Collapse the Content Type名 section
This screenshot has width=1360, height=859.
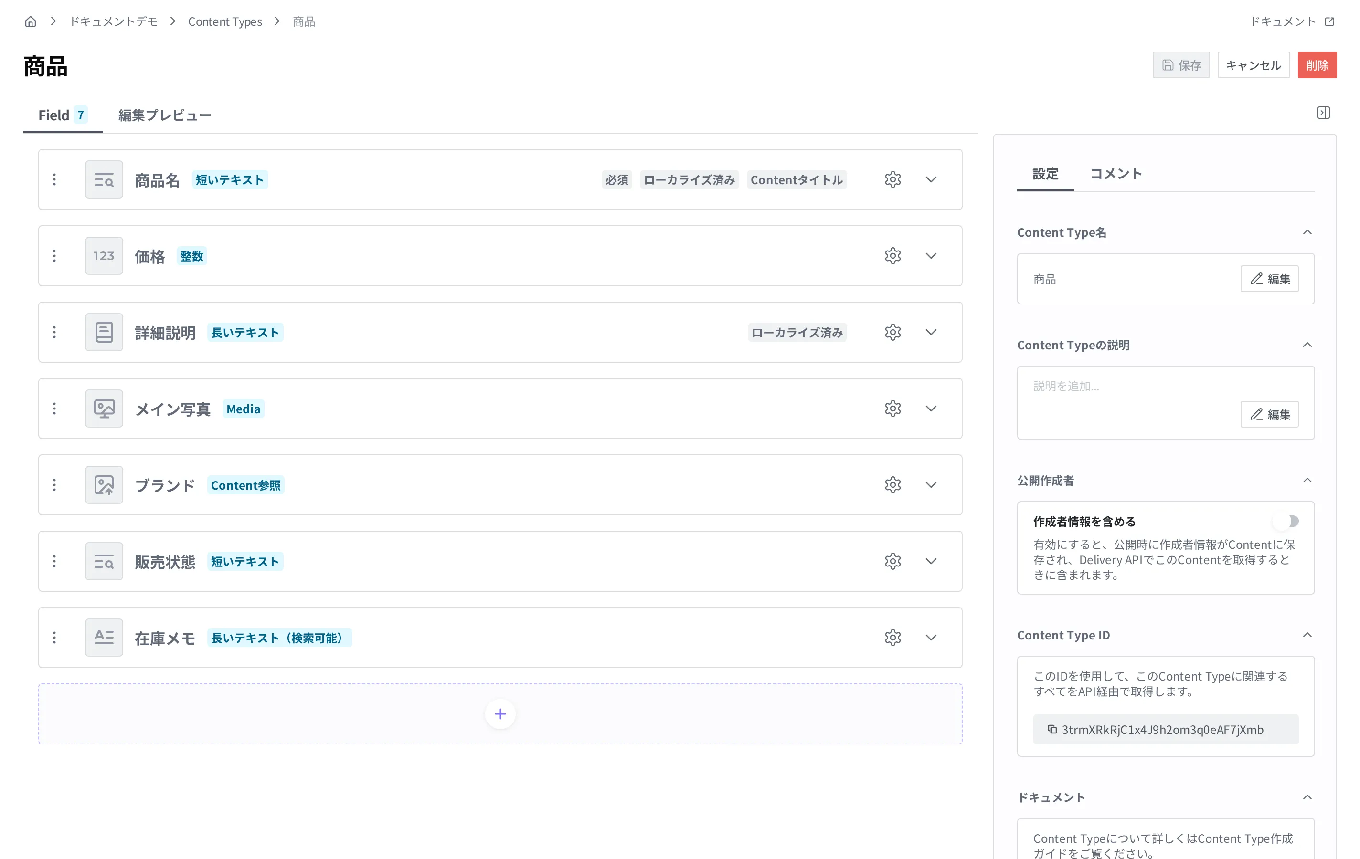pyautogui.click(x=1307, y=232)
